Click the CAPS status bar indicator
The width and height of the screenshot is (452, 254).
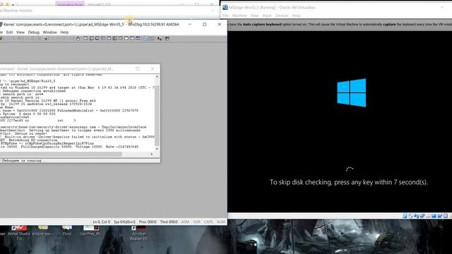pos(208,222)
